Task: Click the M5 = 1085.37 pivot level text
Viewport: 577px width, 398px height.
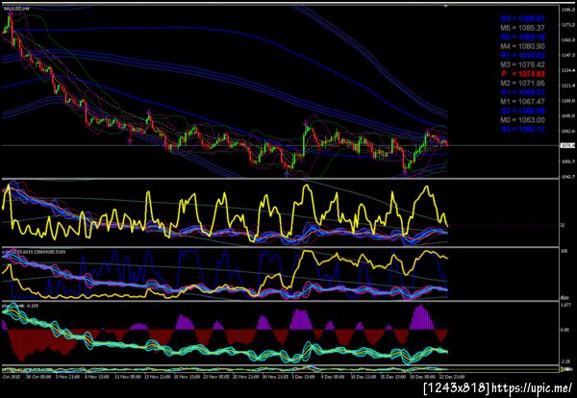Action: 522,28
